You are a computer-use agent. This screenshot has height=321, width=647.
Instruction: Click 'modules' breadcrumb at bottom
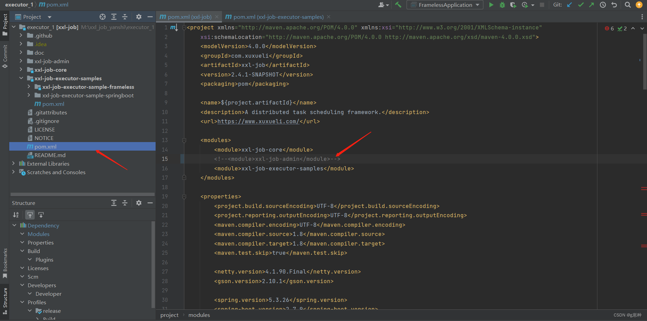199,315
